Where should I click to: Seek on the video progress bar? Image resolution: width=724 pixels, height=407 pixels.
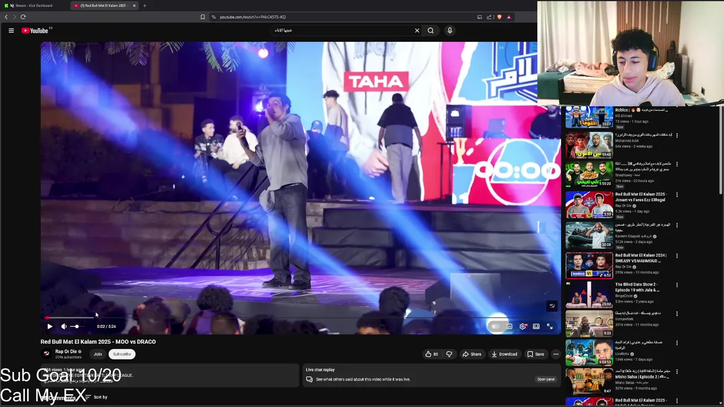click(x=300, y=318)
